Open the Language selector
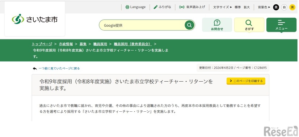This screenshot has height=137, width=299. (135, 7)
